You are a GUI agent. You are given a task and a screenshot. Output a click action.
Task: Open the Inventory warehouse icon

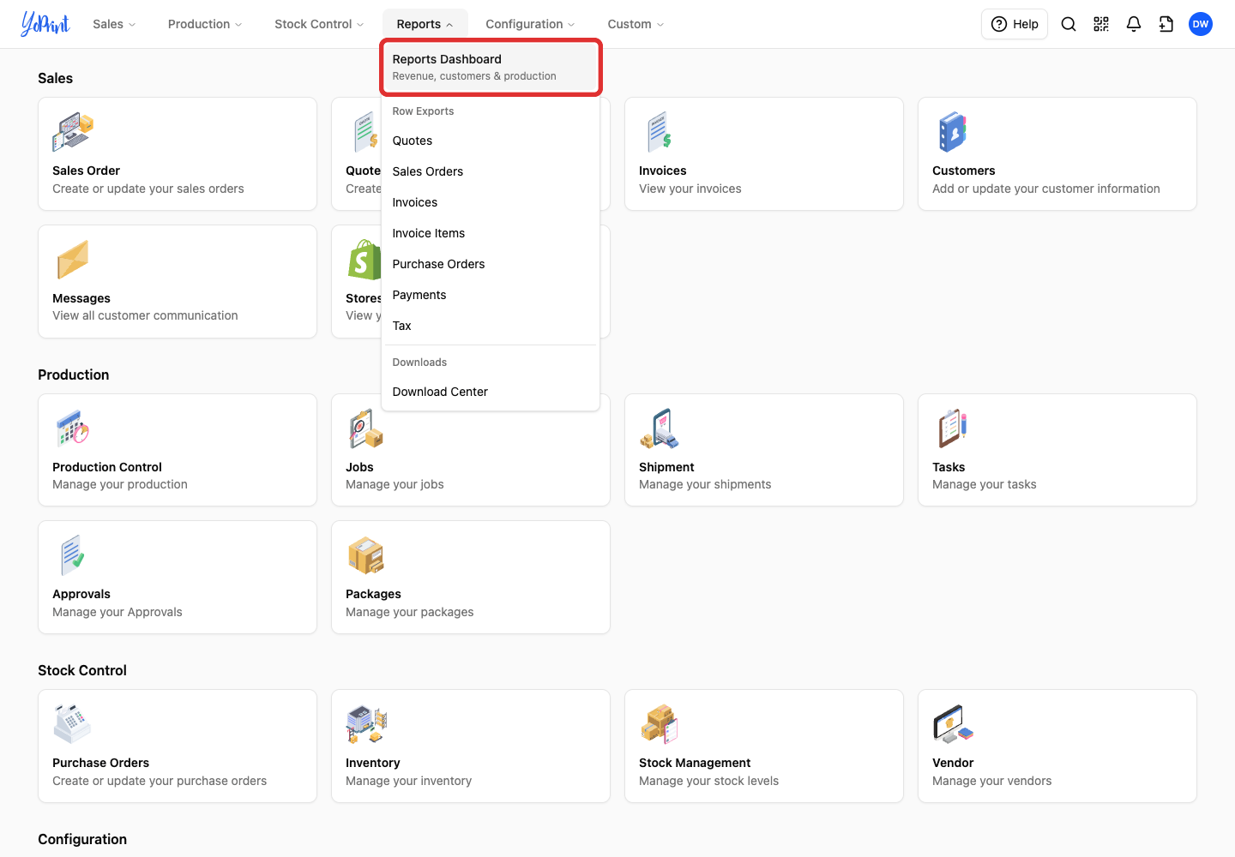[x=366, y=724]
